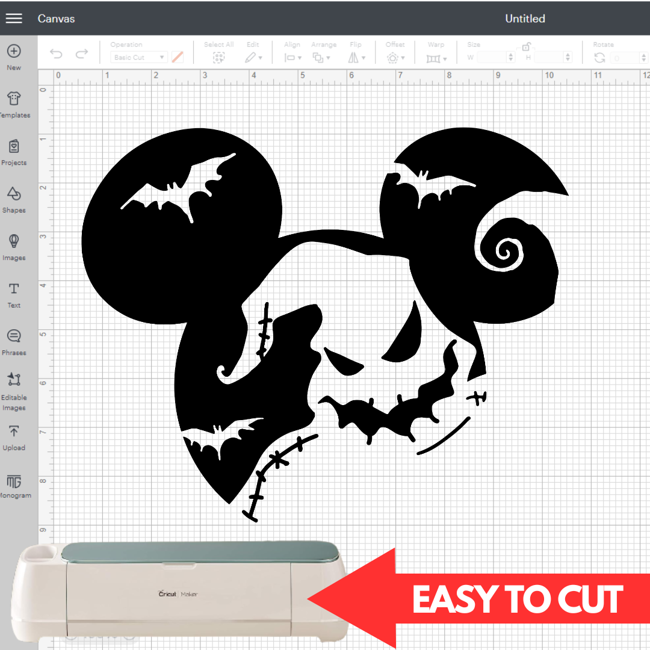Expand the Edit dropdown arrow
The image size is (650, 650).
261,58
